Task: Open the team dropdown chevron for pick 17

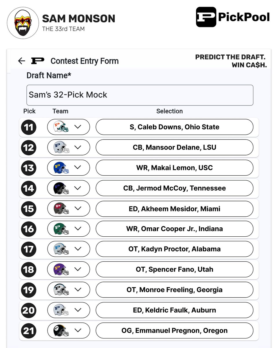Action: [x=78, y=249]
